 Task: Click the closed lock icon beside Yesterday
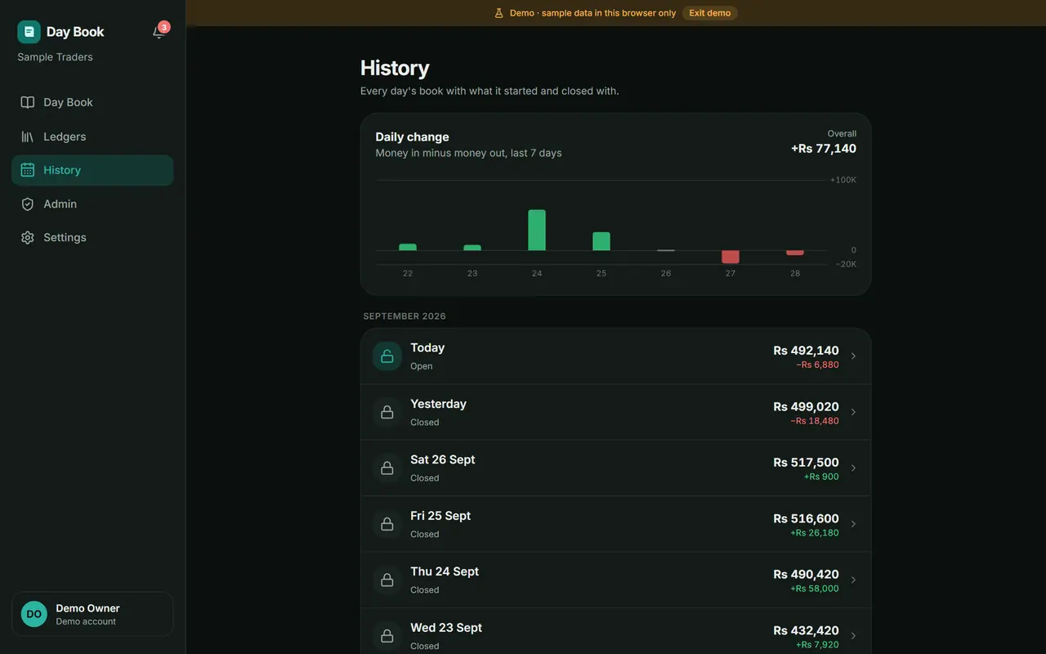(x=387, y=412)
